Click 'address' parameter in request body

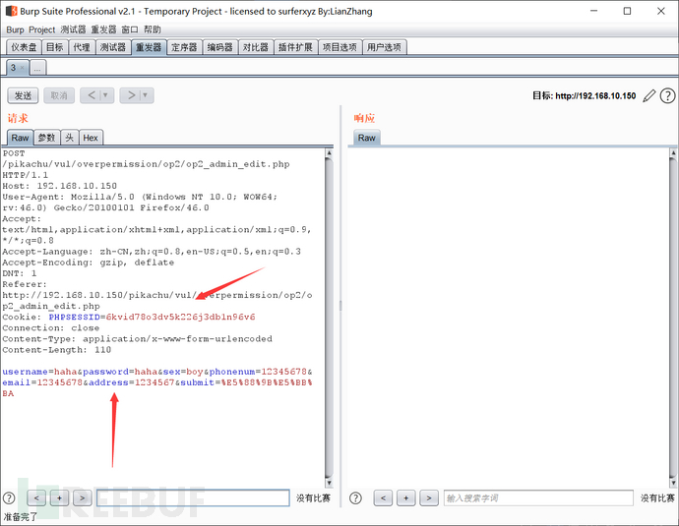[108, 382]
